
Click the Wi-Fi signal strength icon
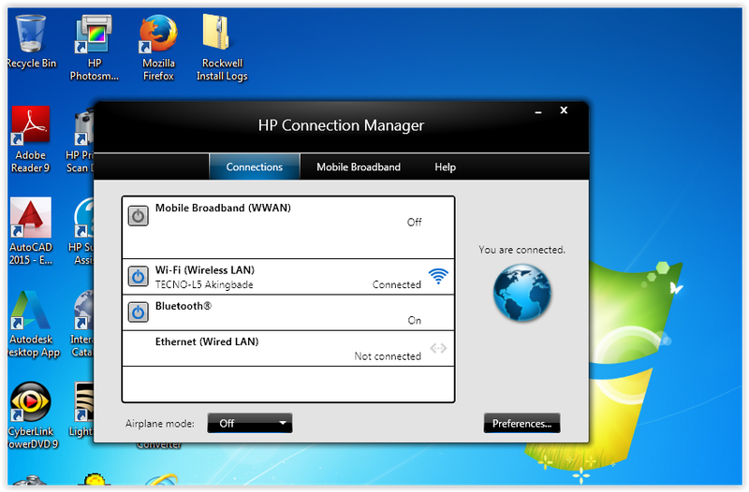click(x=438, y=276)
